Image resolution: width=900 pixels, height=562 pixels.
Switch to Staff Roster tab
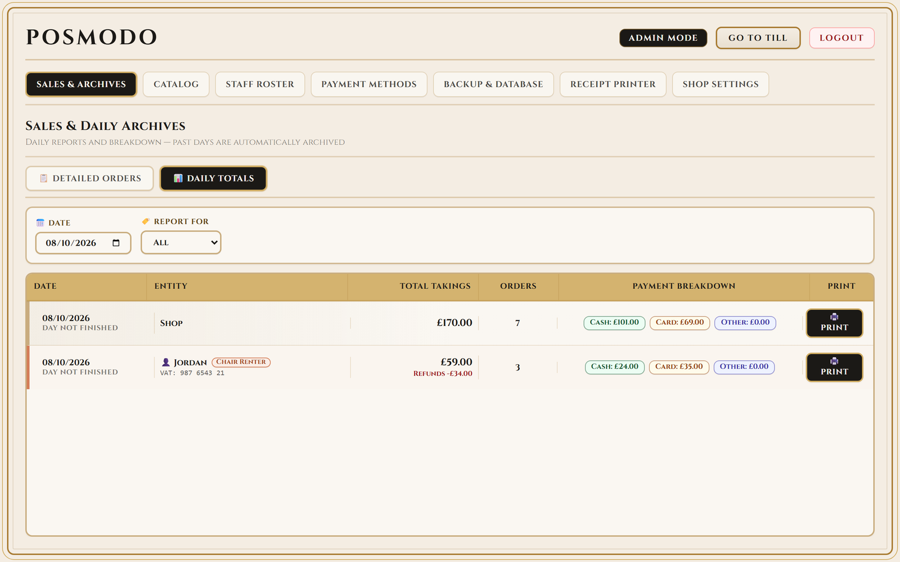click(x=260, y=84)
